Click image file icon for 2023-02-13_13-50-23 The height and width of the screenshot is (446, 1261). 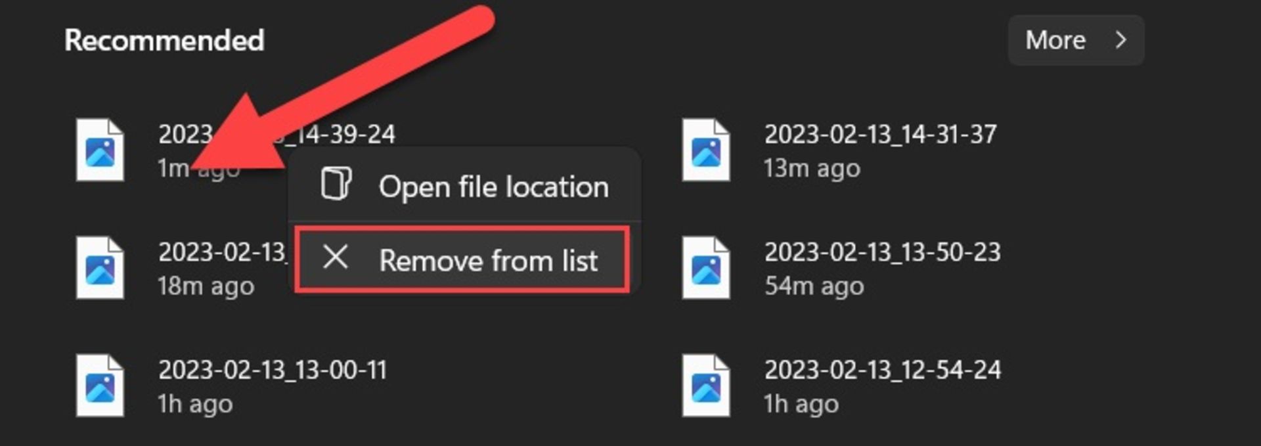point(706,268)
